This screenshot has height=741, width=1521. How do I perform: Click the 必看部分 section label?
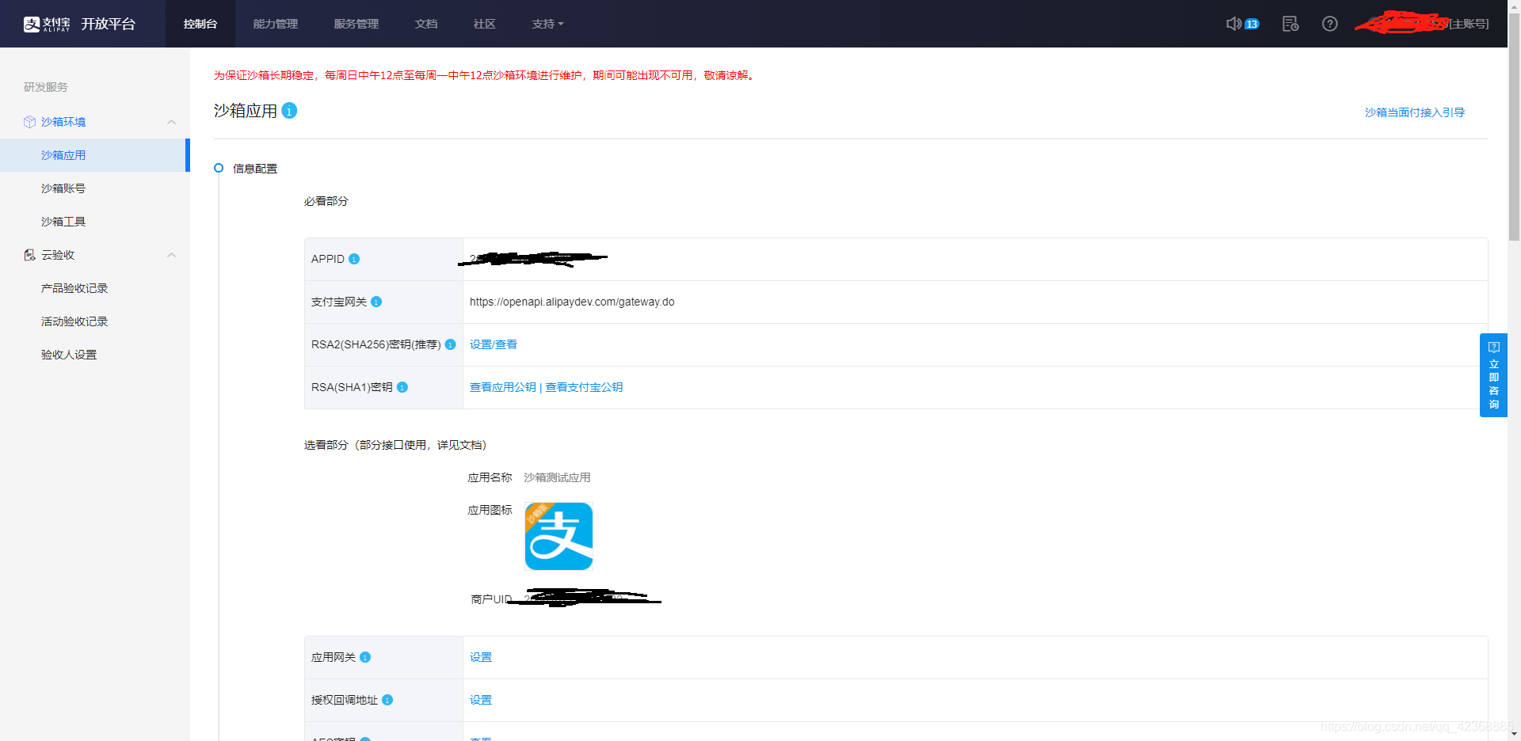(x=326, y=201)
